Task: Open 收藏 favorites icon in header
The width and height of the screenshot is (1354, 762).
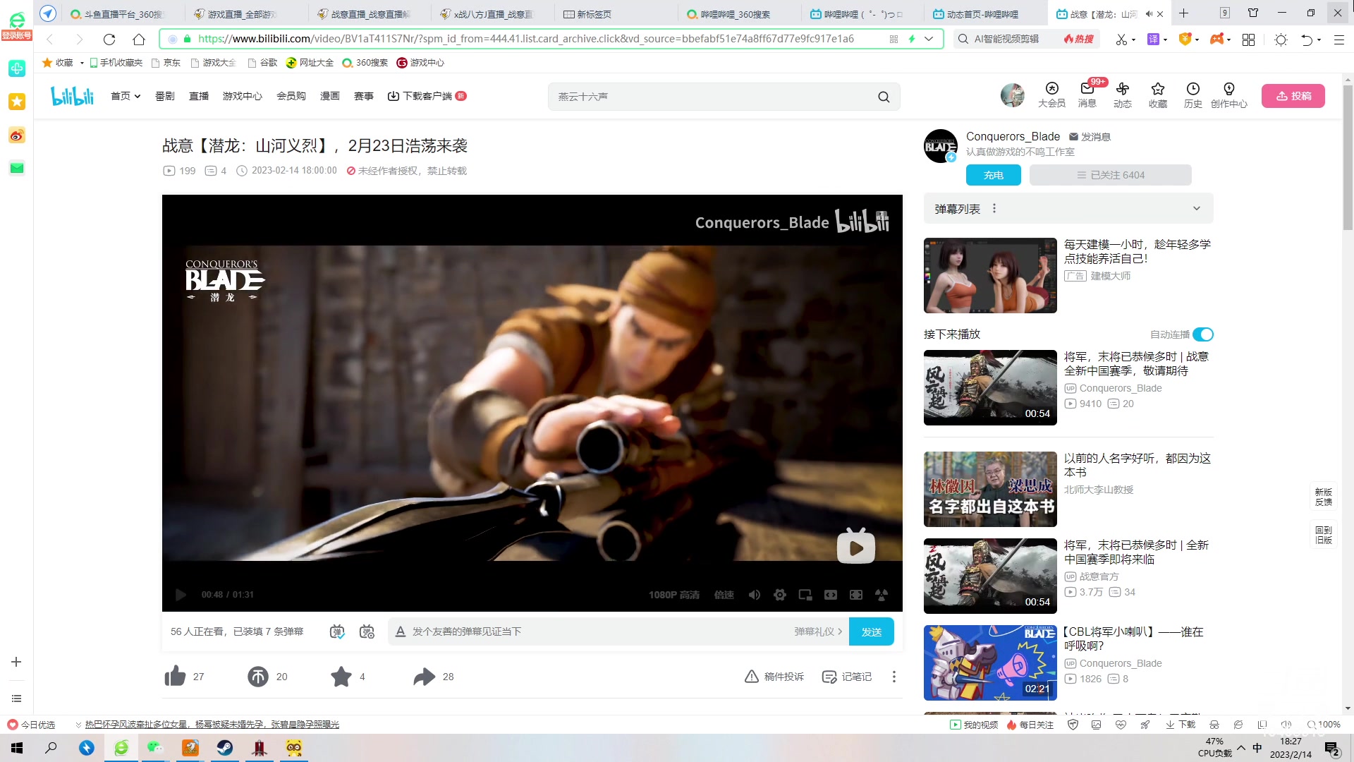Action: click(1158, 95)
